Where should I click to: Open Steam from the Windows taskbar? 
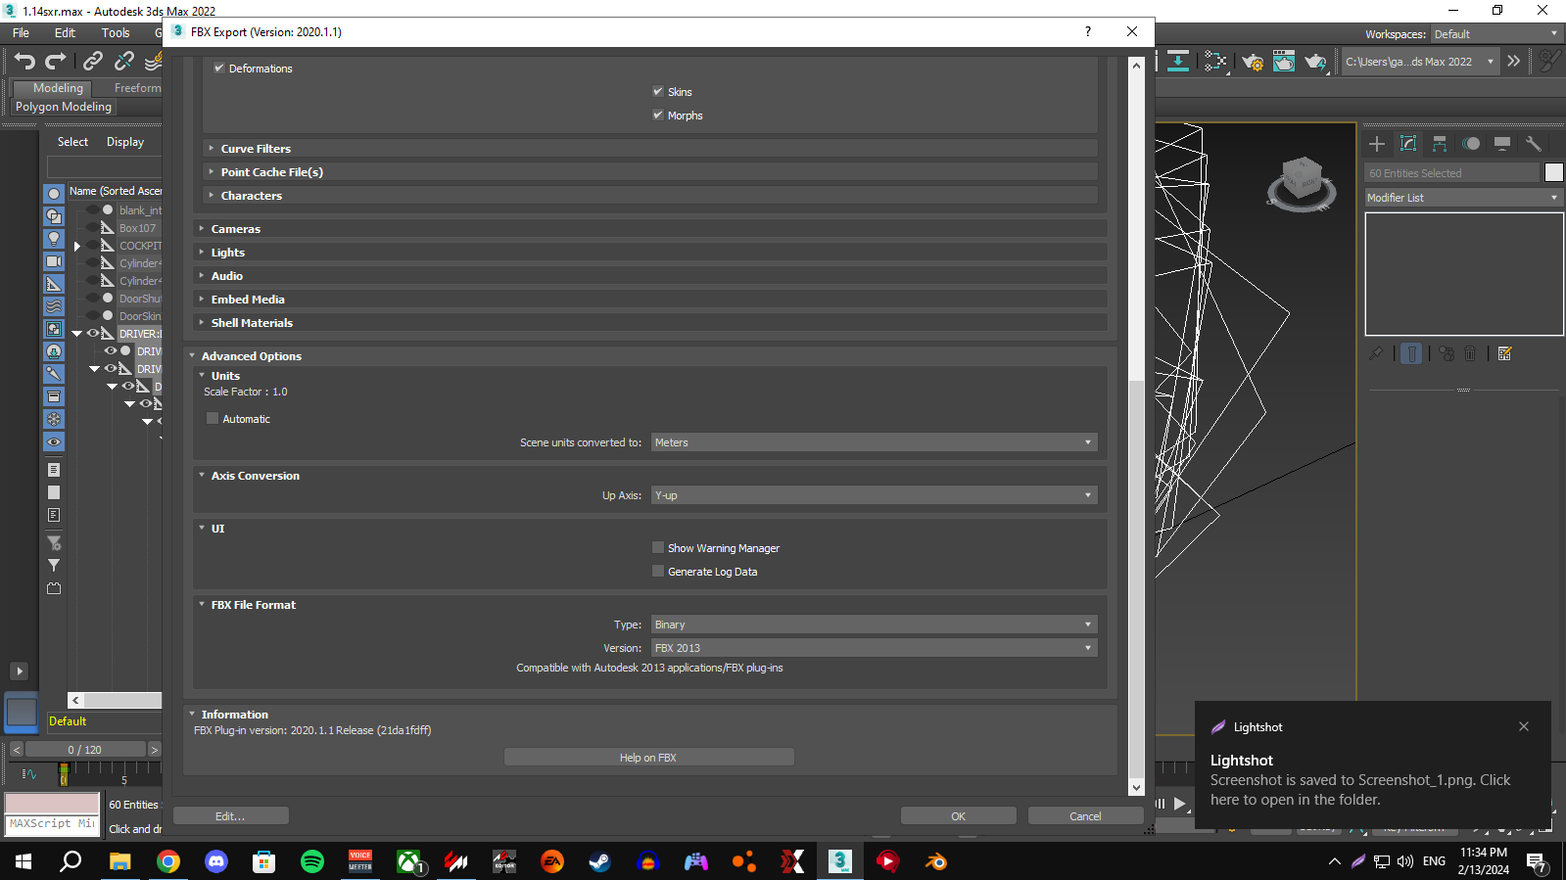click(x=599, y=861)
